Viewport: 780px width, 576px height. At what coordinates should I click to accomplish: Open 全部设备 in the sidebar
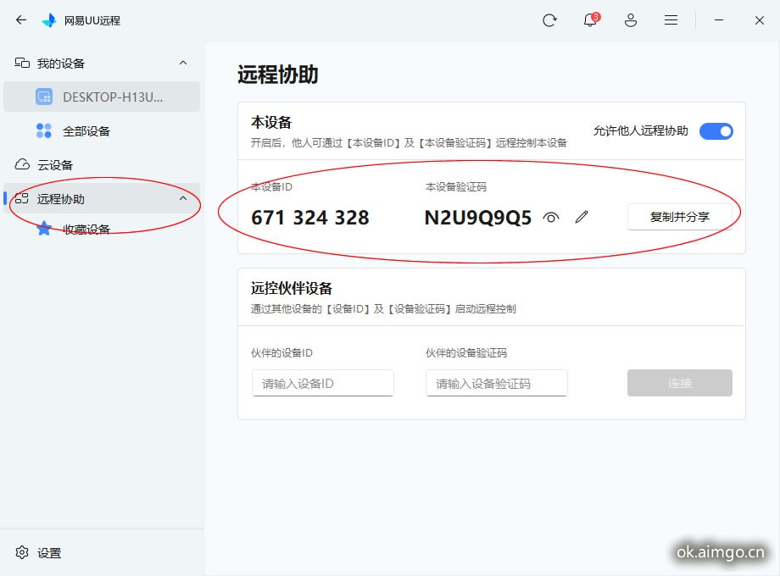tap(86, 131)
